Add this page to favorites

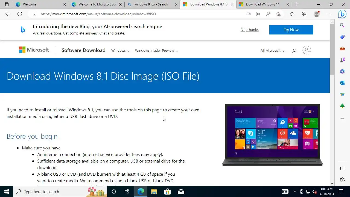[278, 14]
